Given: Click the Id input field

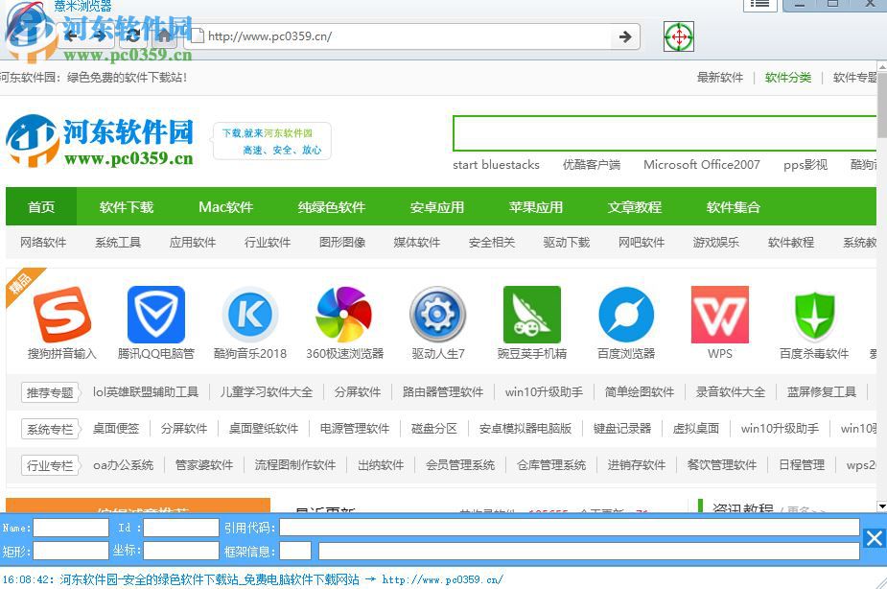Looking at the screenshot, I should (181, 528).
